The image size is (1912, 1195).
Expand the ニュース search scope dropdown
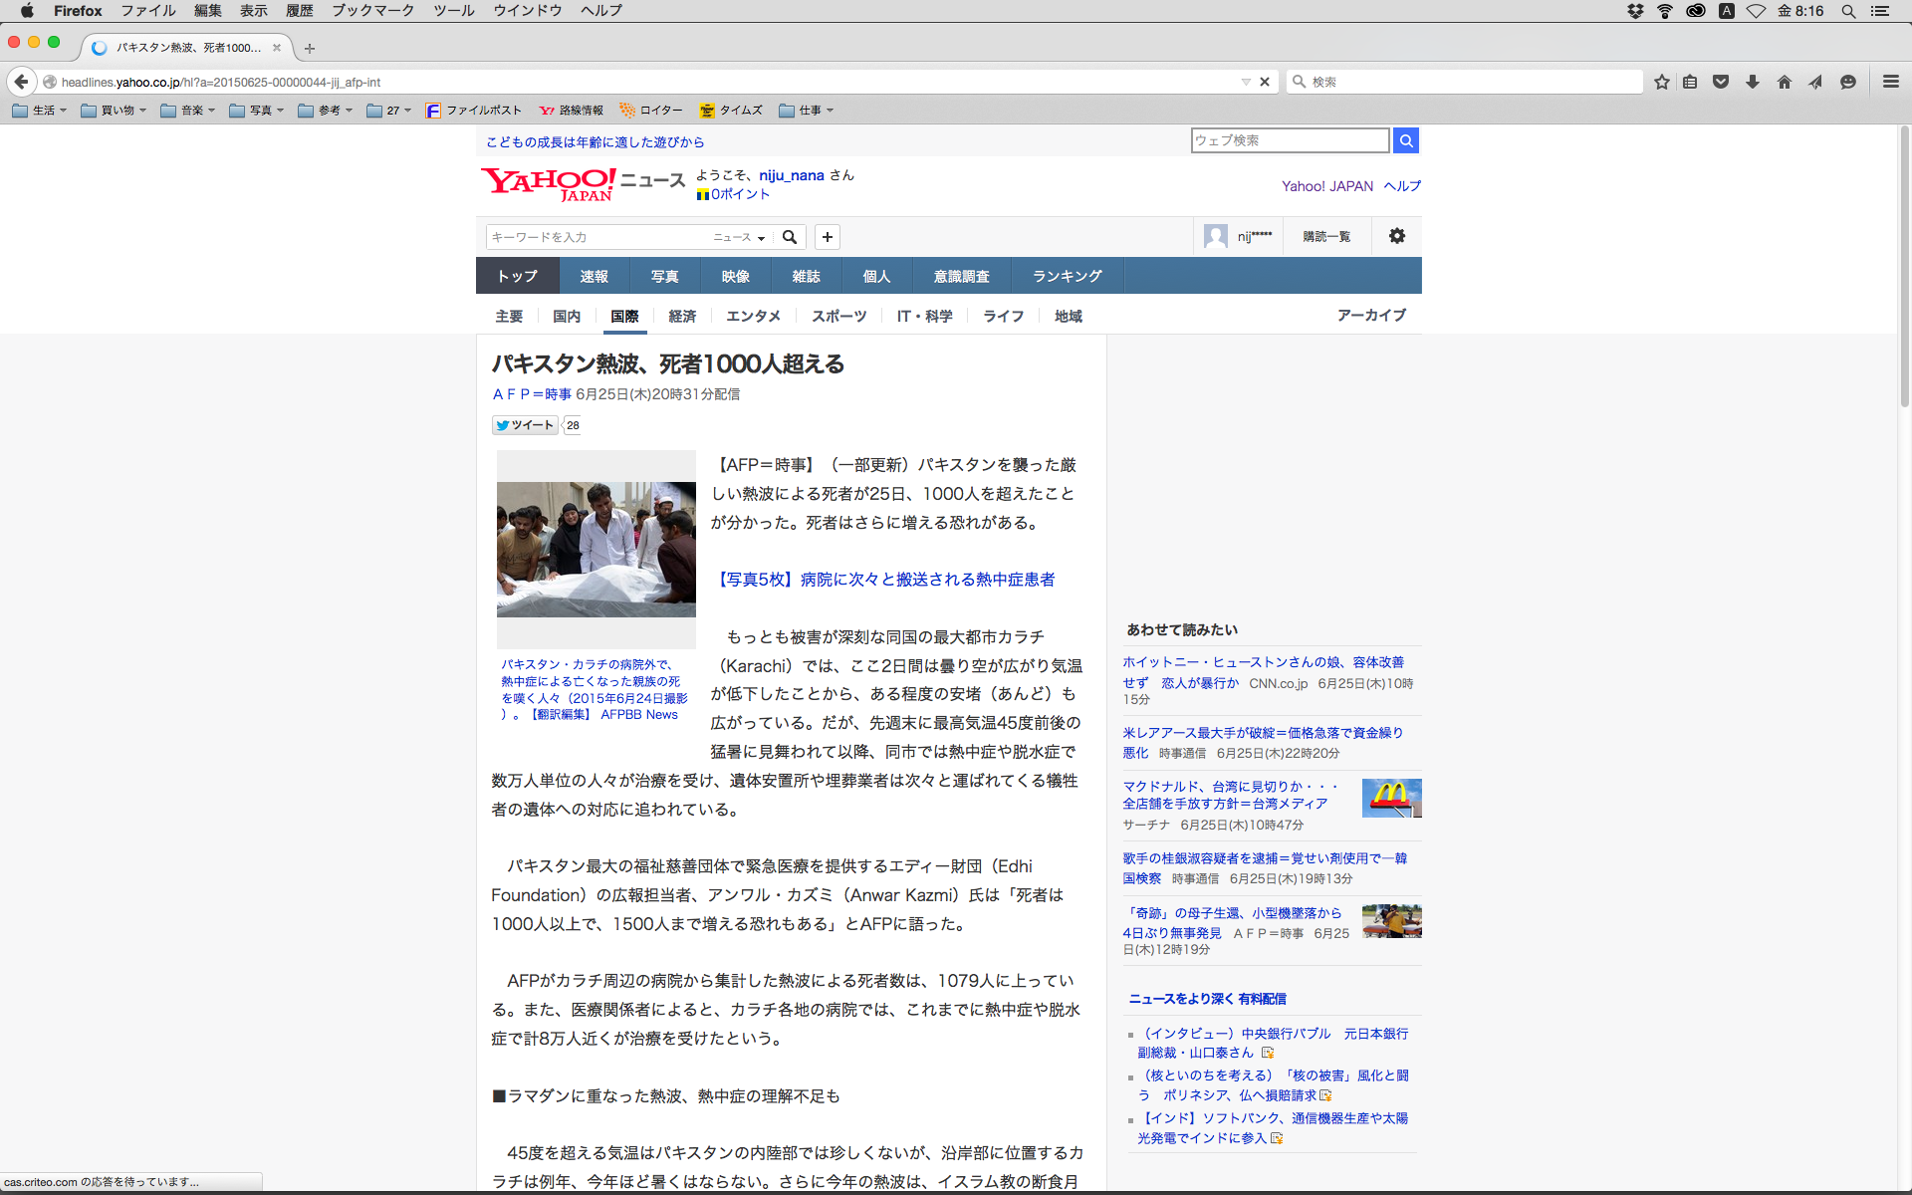tap(739, 237)
